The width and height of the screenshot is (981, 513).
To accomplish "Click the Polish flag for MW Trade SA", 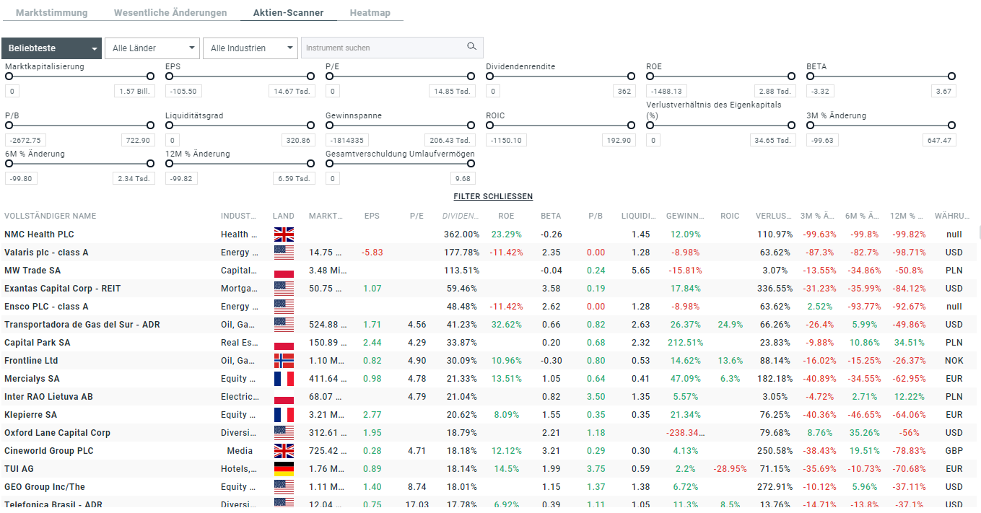I will coord(284,271).
